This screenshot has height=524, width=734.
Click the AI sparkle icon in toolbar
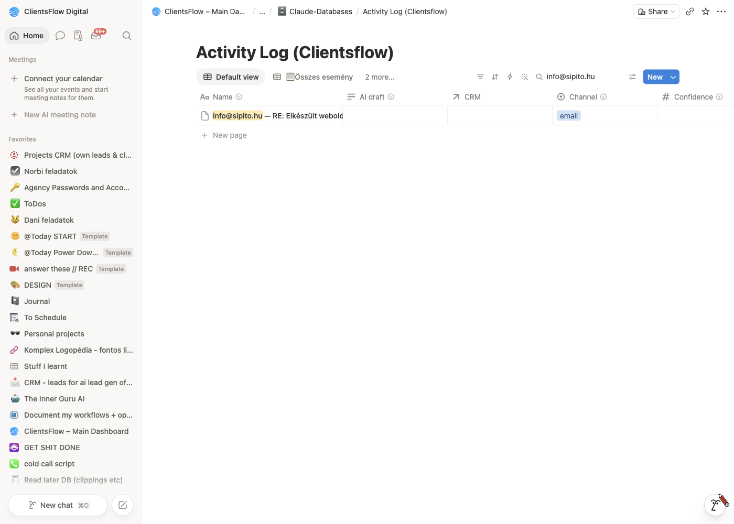tap(524, 77)
